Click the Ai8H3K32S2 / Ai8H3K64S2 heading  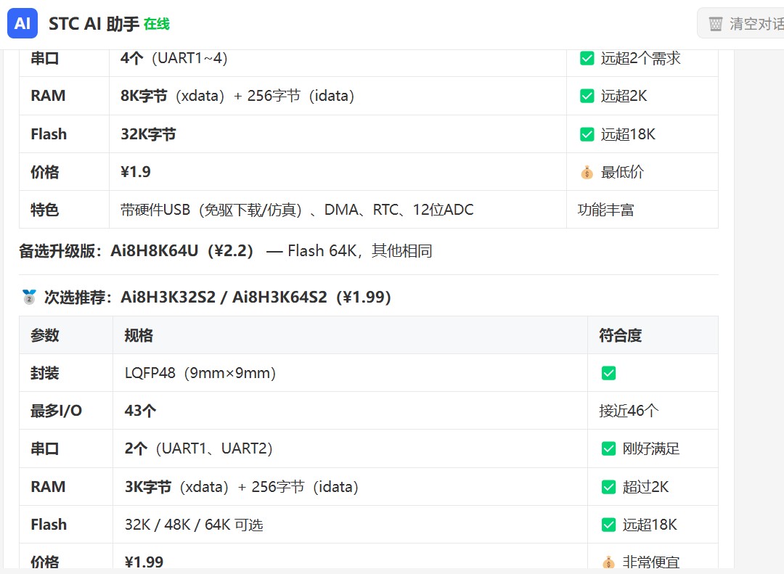(x=224, y=297)
